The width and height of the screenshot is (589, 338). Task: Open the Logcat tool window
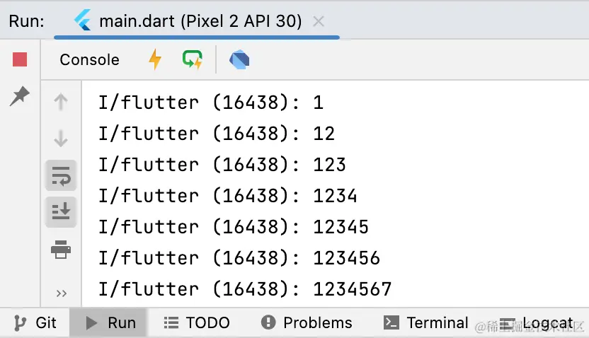coord(538,323)
